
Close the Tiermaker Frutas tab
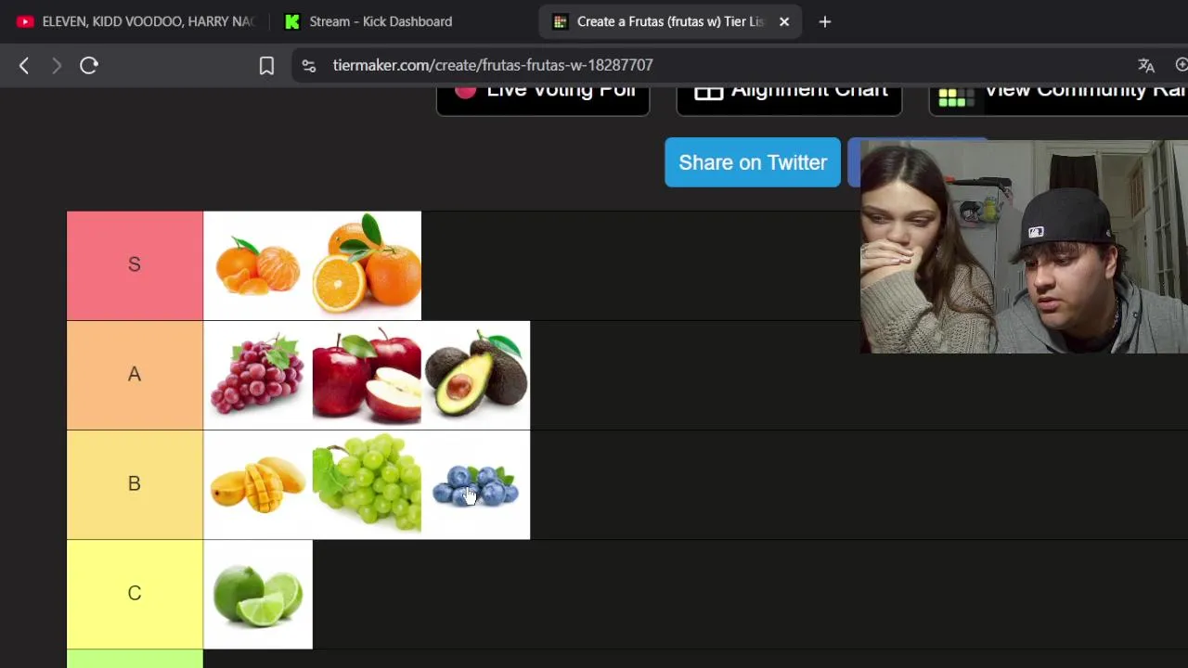[x=784, y=21]
